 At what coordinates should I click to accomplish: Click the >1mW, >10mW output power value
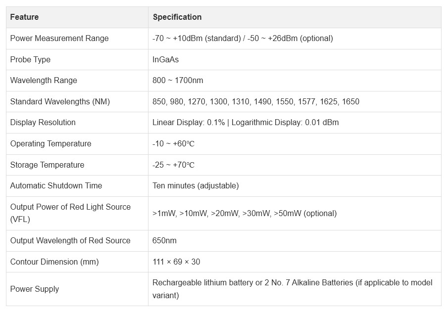[245, 214]
